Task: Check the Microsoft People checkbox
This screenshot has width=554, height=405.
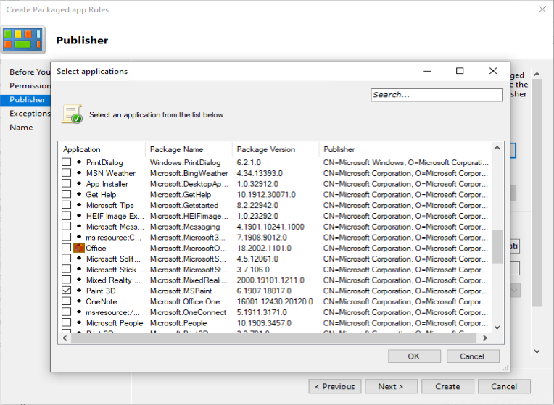Action: tap(67, 322)
